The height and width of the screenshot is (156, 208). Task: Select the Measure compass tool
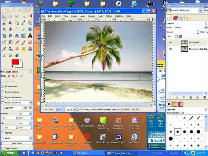(4, 29)
